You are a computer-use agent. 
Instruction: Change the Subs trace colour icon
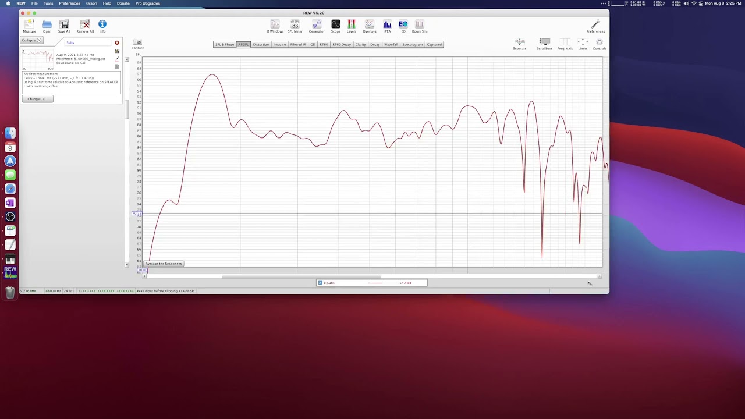pyautogui.click(x=117, y=59)
